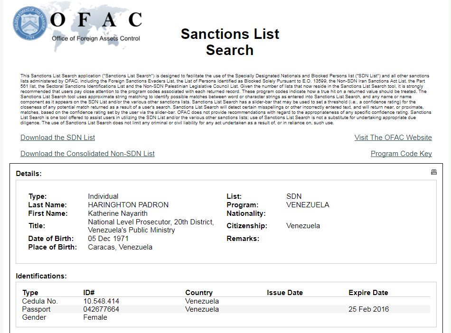Screen dimensions: 451x333
Task: Click the Expire Date column header
Action: tap(368, 293)
